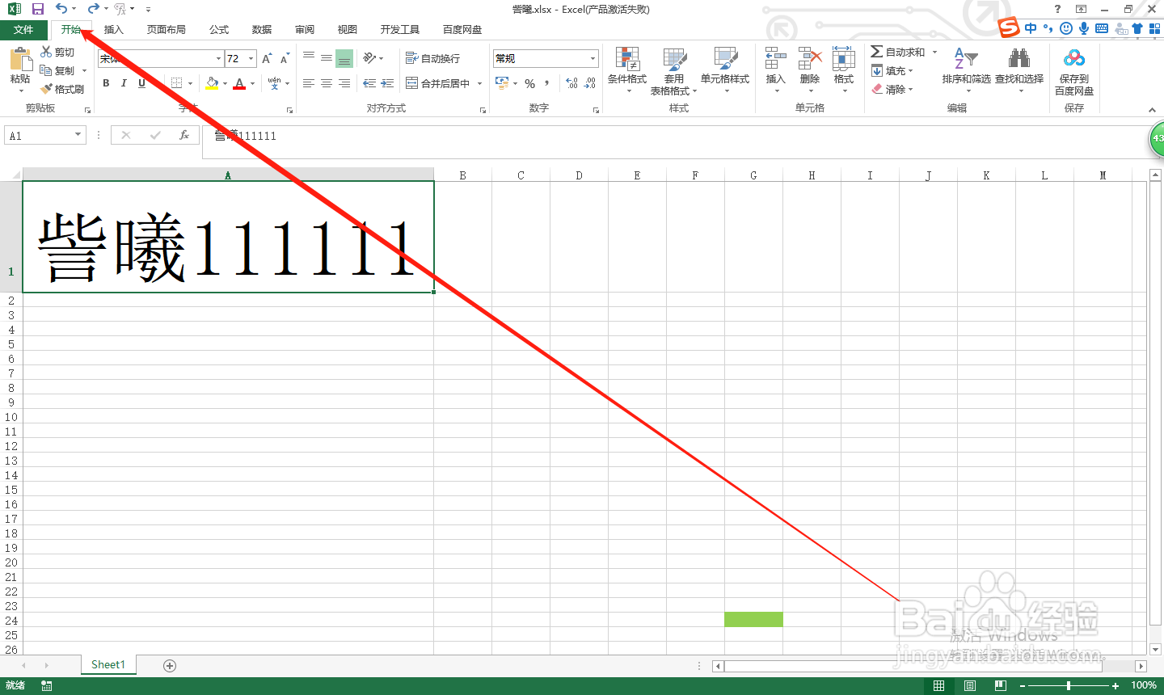The height and width of the screenshot is (695, 1164).
Task: Select column G header
Action: tap(753, 175)
